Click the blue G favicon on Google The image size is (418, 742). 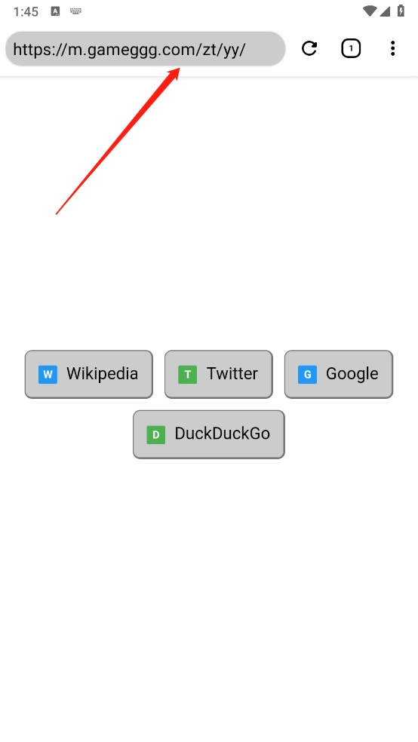pyautogui.click(x=307, y=374)
